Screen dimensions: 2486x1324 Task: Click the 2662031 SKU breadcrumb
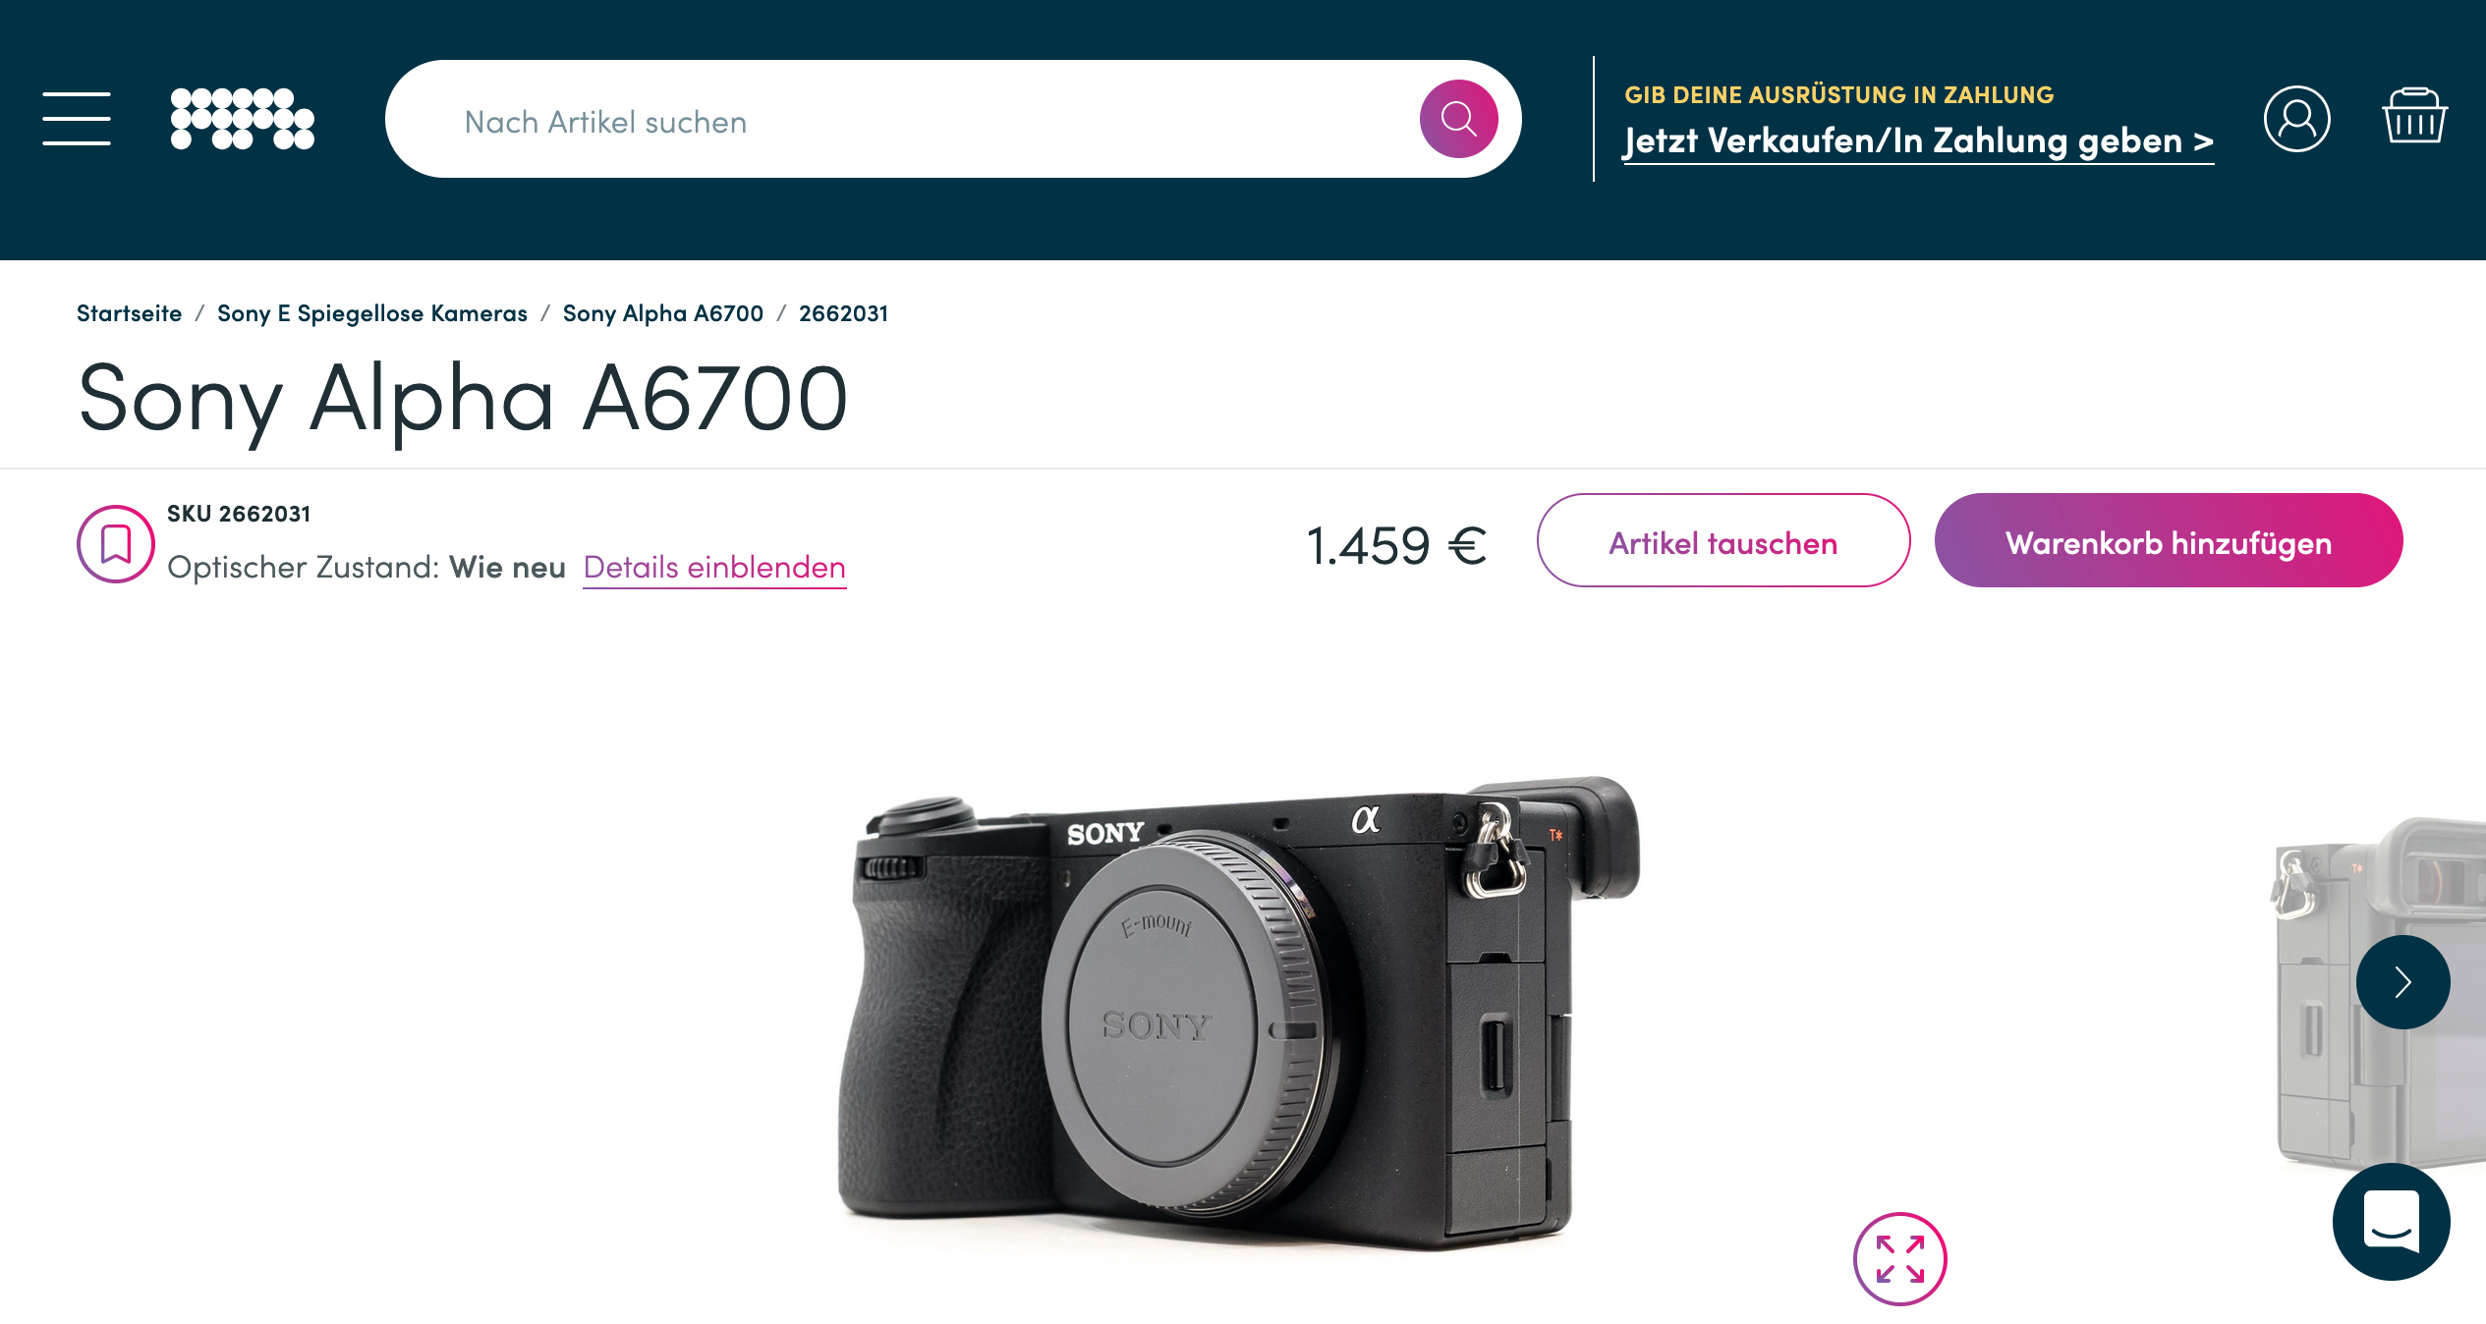click(843, 313)
